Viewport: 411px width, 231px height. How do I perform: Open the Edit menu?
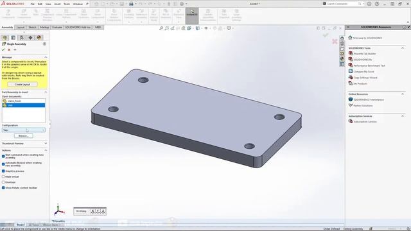pyautogui.click(x=40, y=4)
